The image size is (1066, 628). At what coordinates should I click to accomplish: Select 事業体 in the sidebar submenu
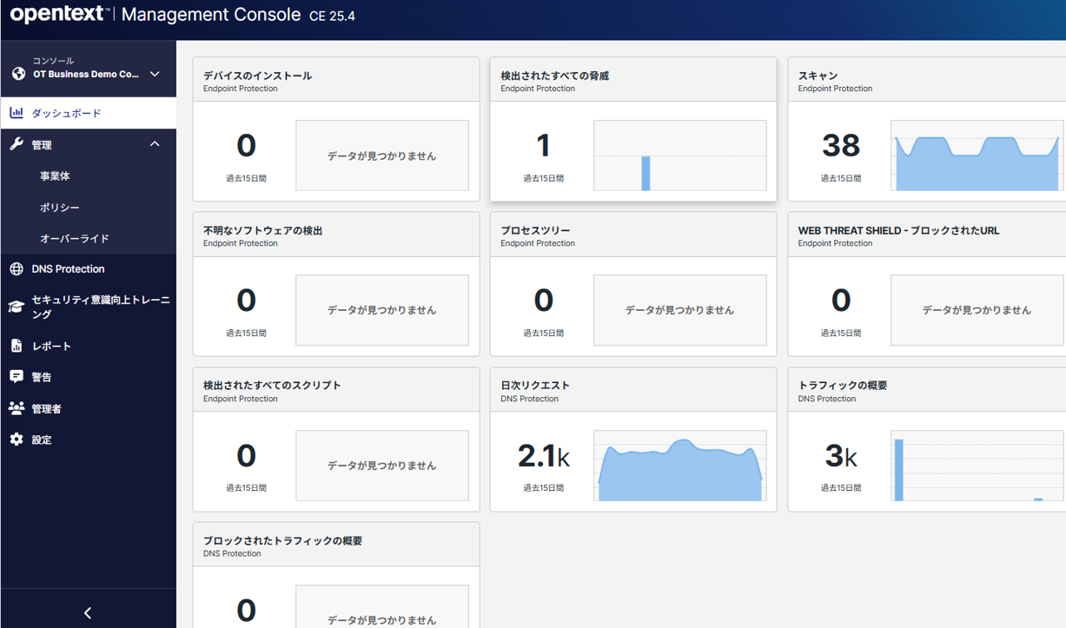pos(55,176)
